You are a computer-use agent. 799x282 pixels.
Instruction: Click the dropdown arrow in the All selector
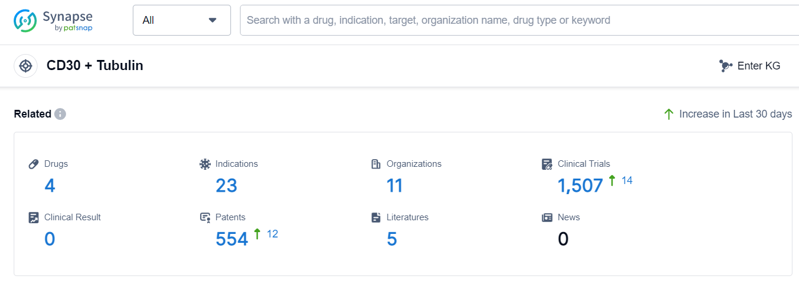coord(213,20)
